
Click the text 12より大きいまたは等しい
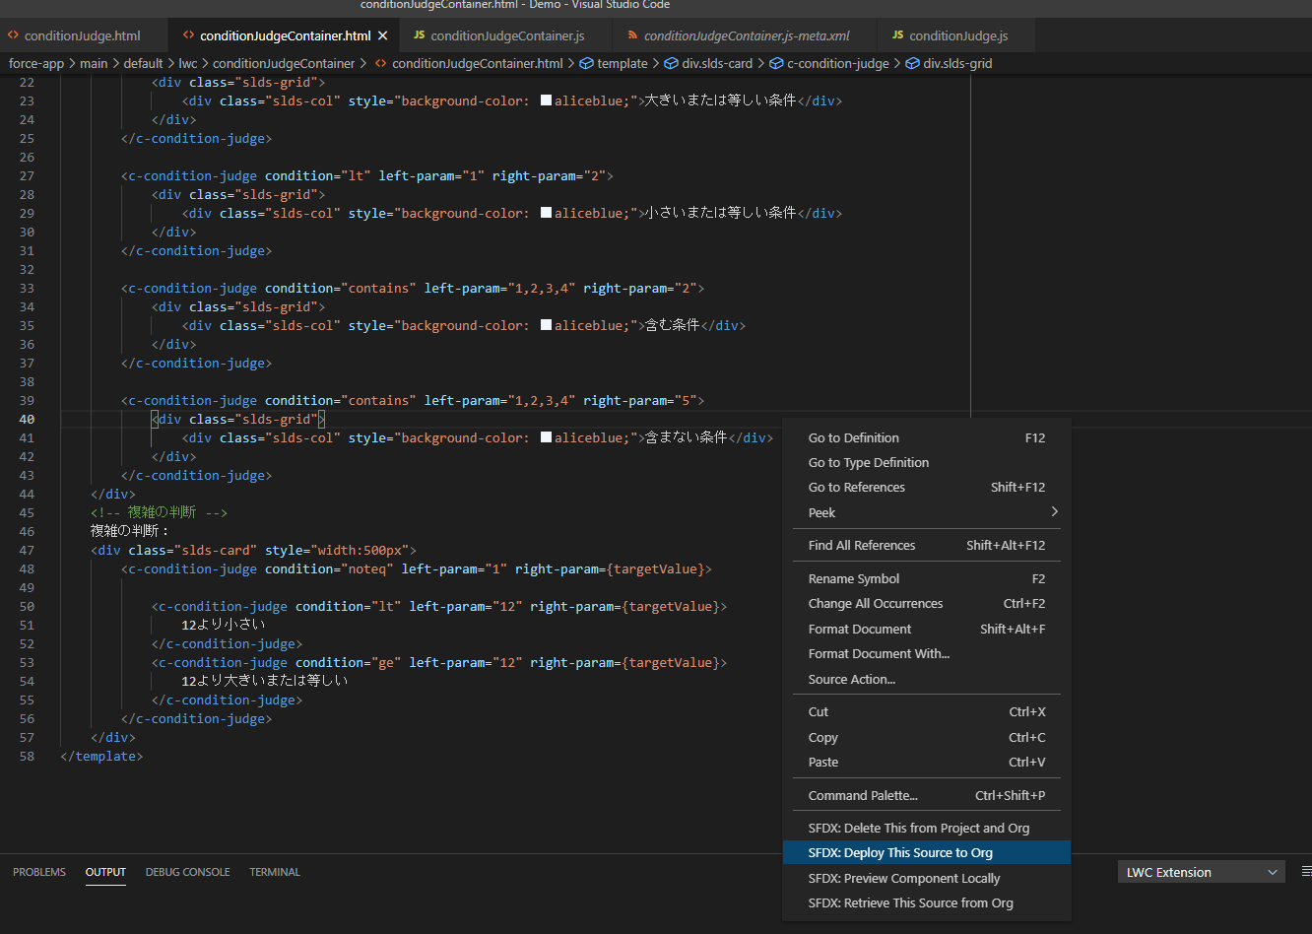click(265, 681)
